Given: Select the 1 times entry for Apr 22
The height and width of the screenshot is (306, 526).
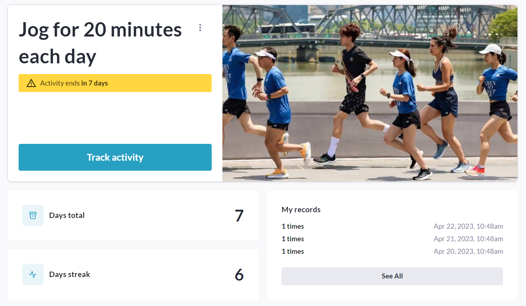Looking at the screenshot, I should click(x=293, y=227).
